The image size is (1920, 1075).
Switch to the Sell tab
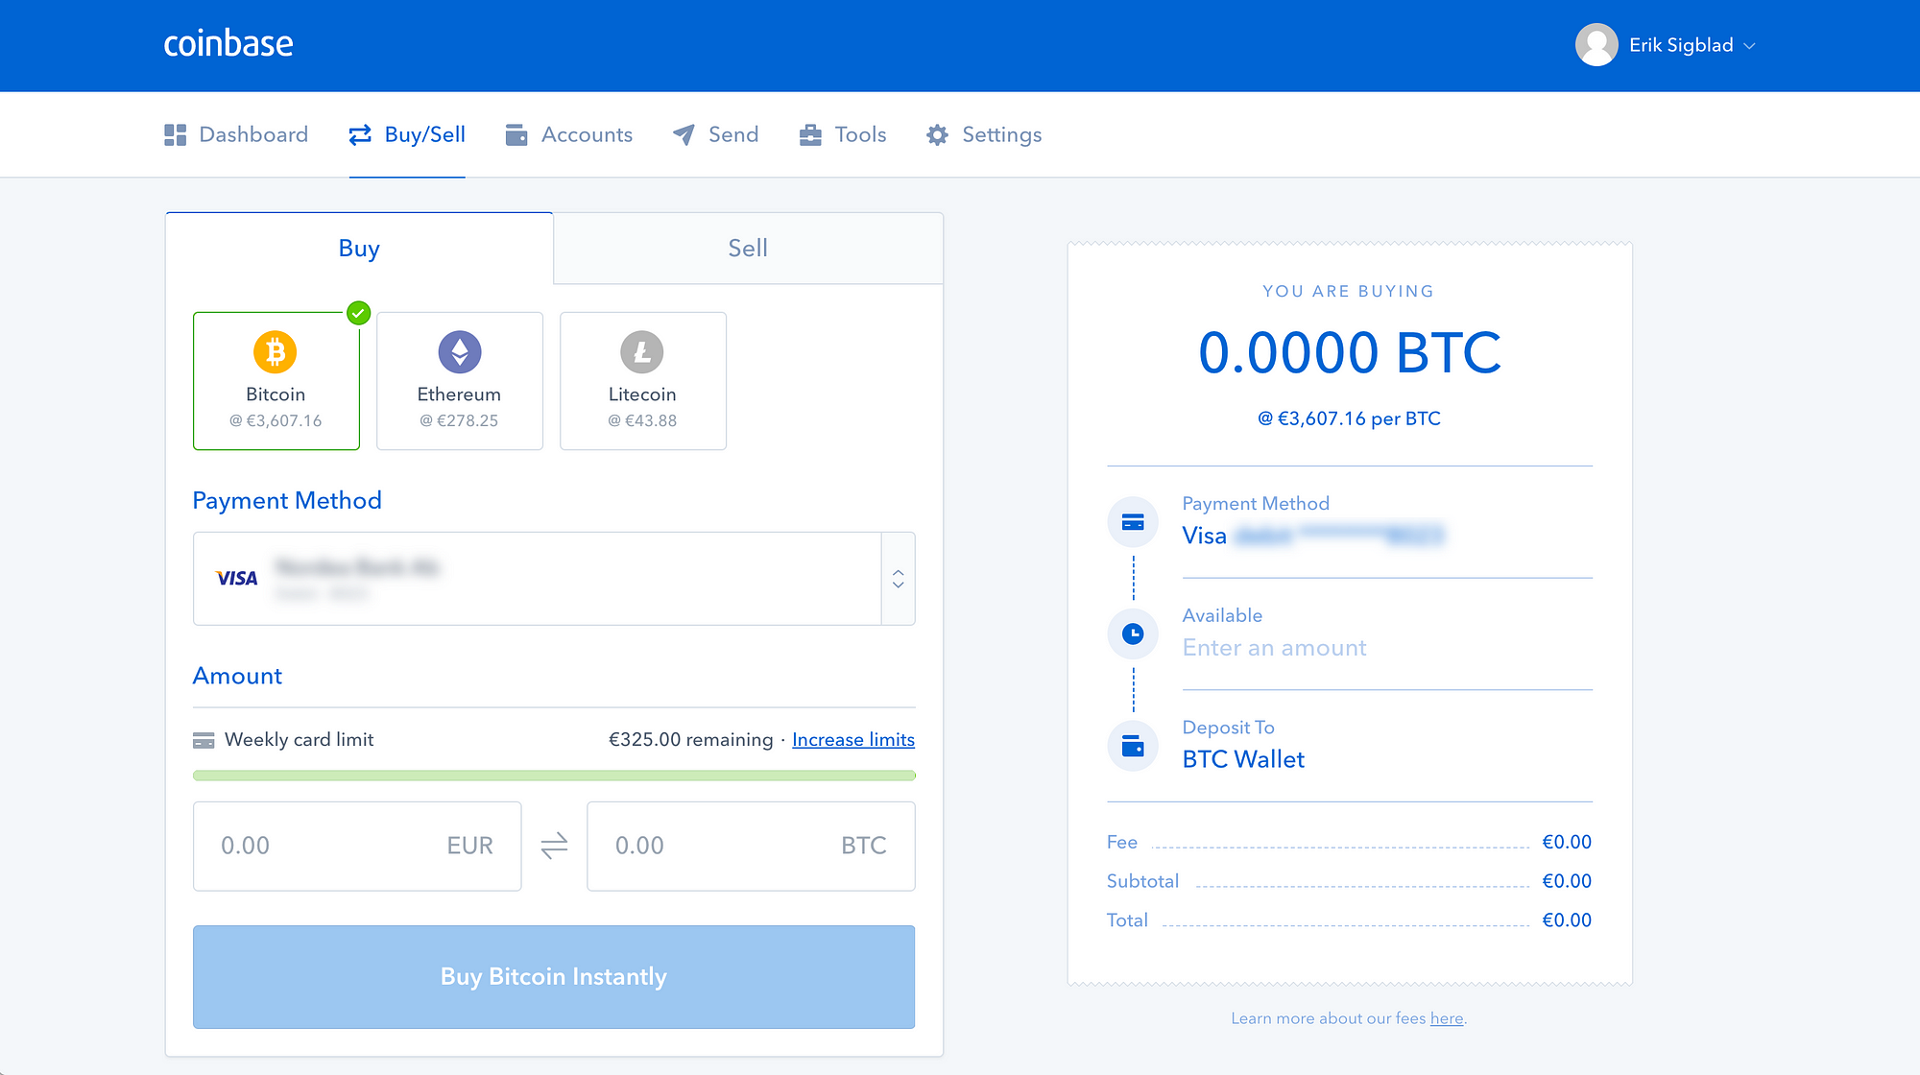(746, 248)
